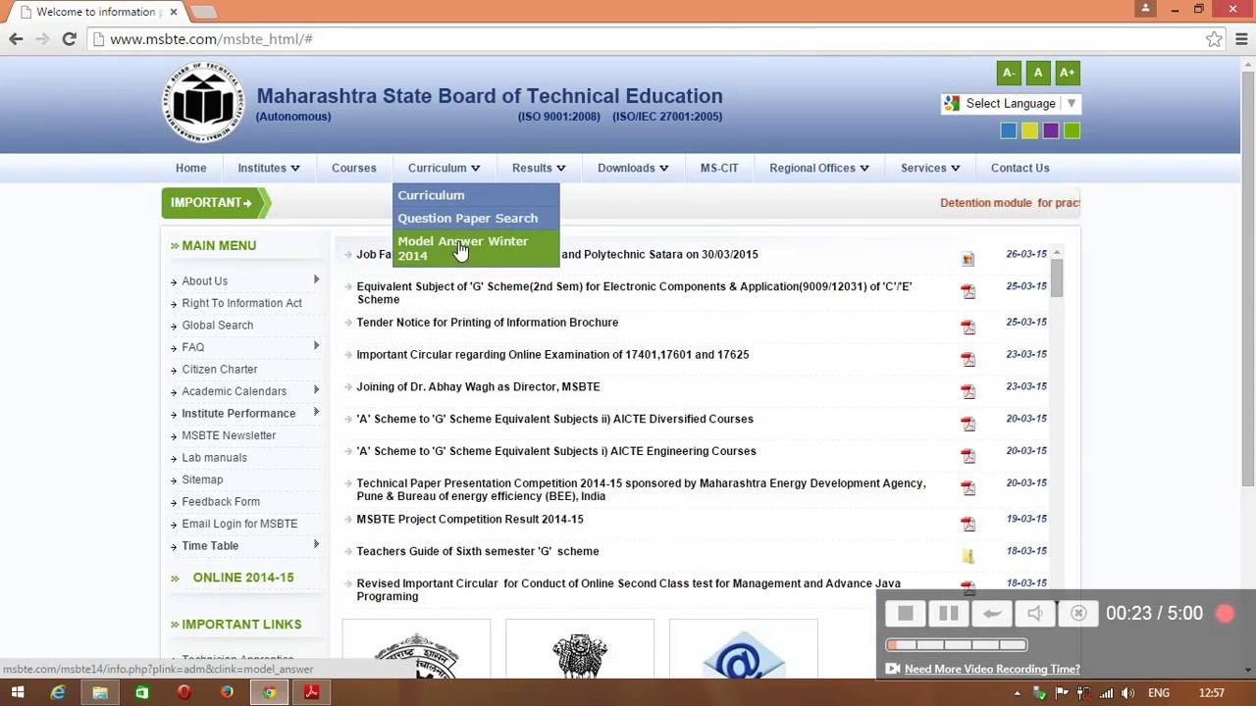Screen dimensions: 1256x706
Task: Open MSBTE Project Competition Result 2014-15
Action: tap(469, 519)
